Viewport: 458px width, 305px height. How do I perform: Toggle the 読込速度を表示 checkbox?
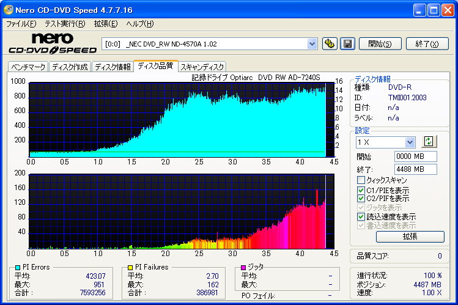pyautogui.click(x=361, y=216)
